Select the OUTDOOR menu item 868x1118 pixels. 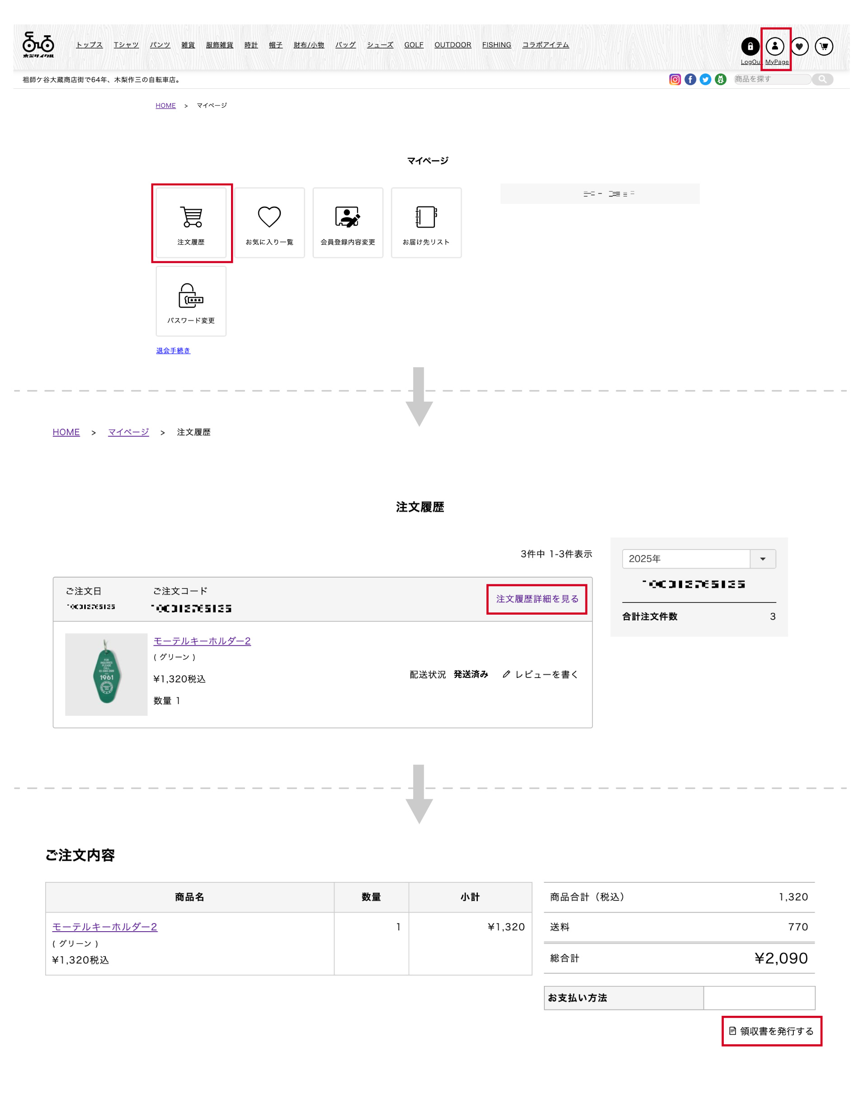point(453,45)
